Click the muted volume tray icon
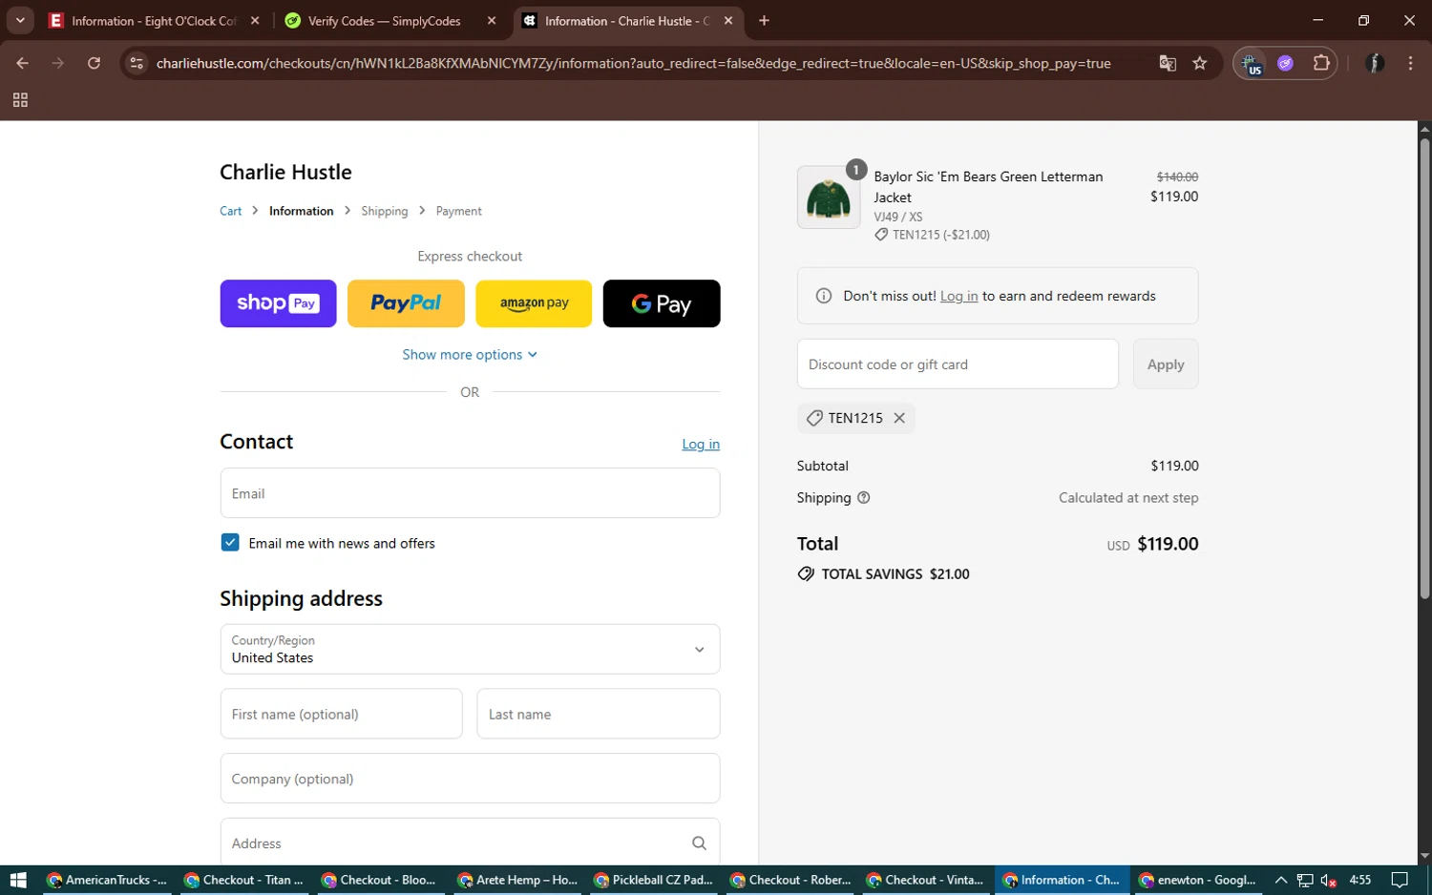This screenshot has width=1432, height=895. [1328, 880]
